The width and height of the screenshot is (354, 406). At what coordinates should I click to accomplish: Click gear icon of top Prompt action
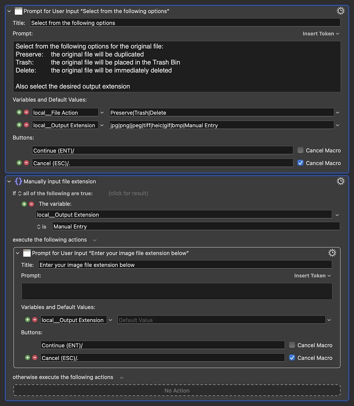pos(340,11)
